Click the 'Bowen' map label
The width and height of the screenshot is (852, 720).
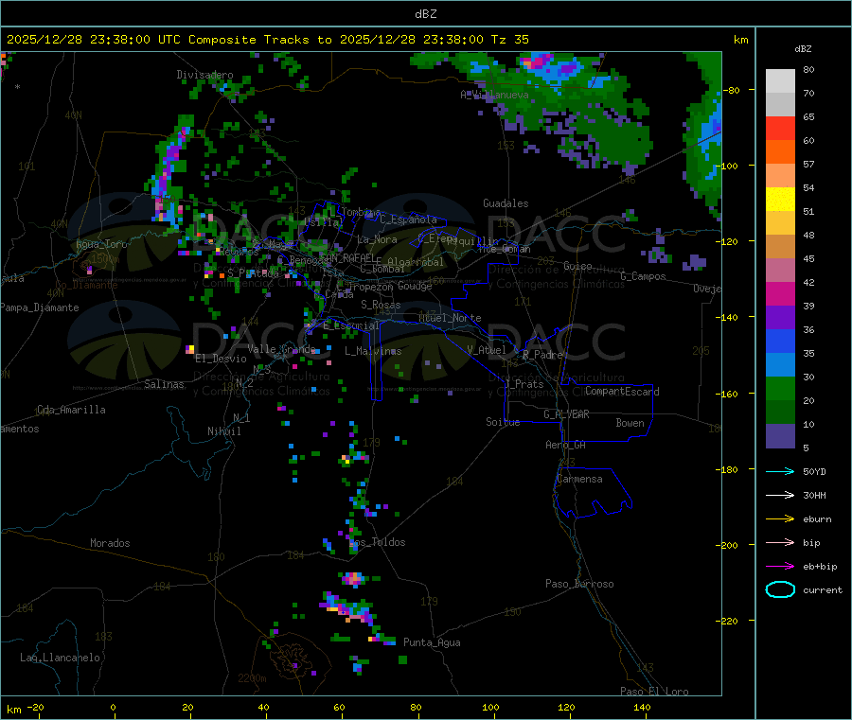[x=630, y=423]
